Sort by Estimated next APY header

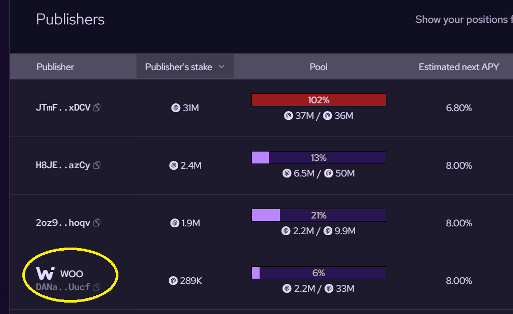tap(458, 67)
